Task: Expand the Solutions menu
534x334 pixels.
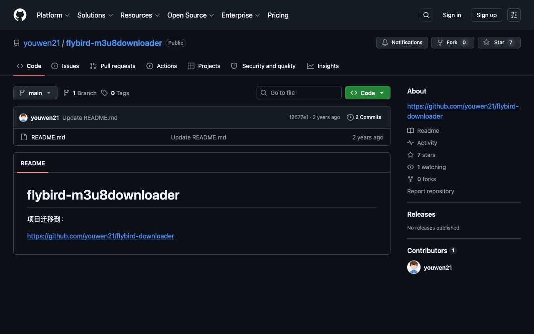Action: (95, 15)
